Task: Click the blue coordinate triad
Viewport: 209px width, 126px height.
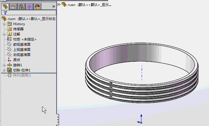Action: pos(140,119)
